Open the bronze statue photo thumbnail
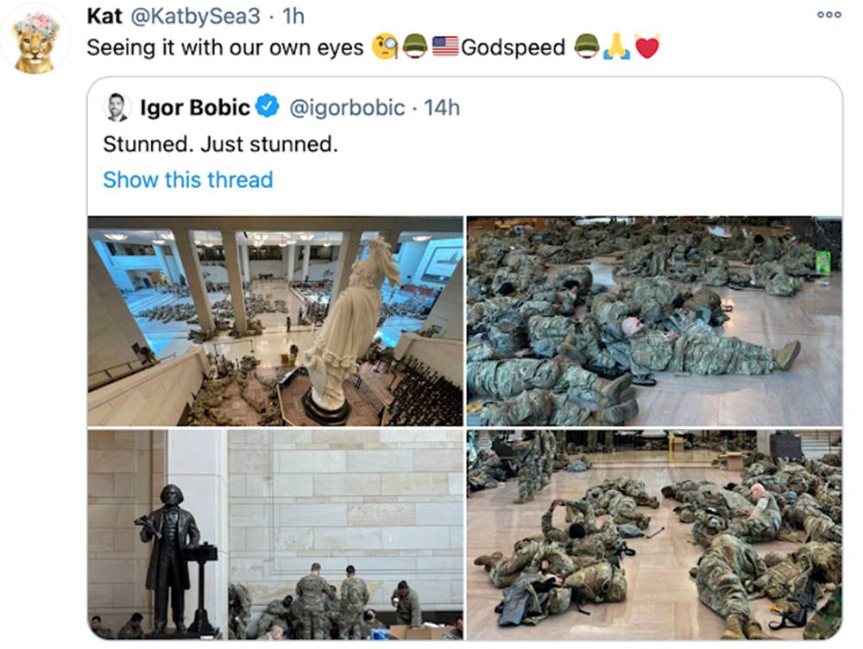Viewport: 863px width, 649px height. point(275,534)
